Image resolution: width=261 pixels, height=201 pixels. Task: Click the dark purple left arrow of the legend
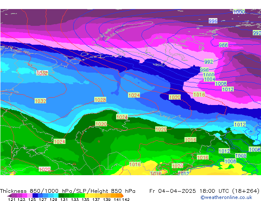[x=9, y=196]
